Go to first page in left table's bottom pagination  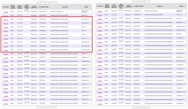(38, 108)
